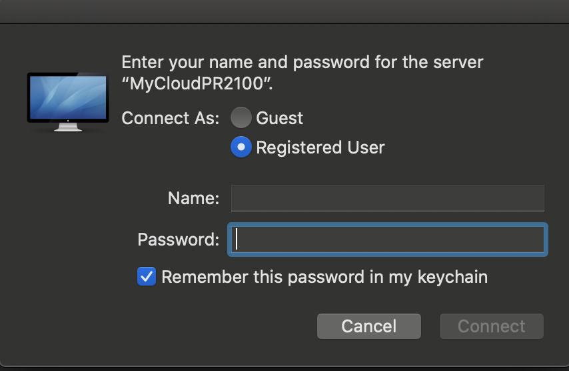Click into the Name text field
The height and width of the screenshot is (371, 569).
[387, 198]
